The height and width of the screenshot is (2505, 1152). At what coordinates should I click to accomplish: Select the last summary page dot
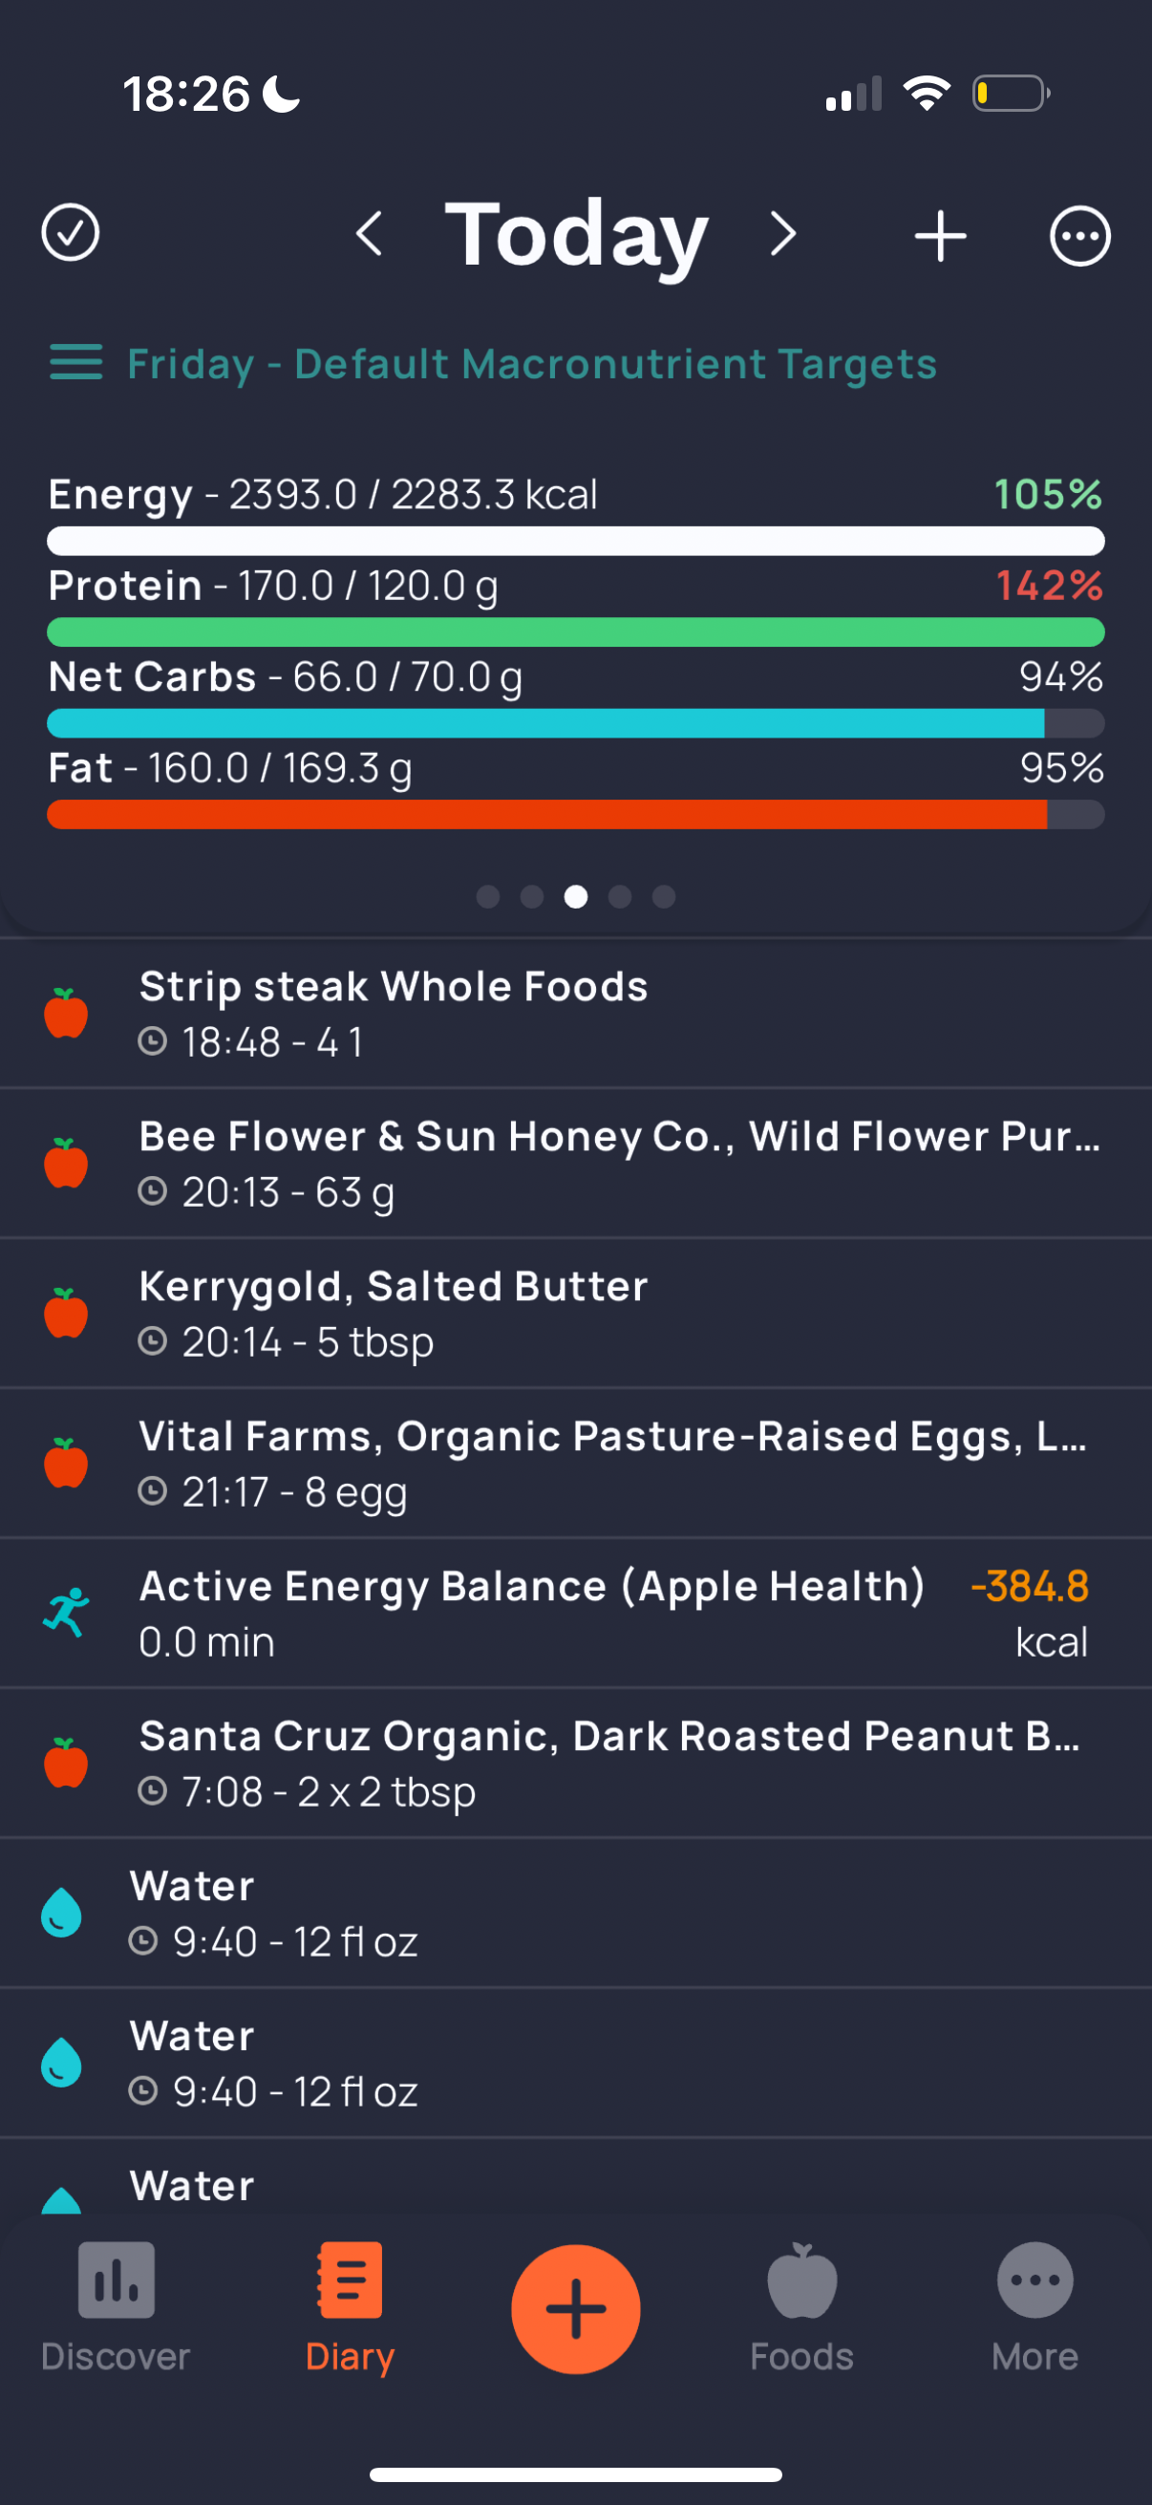(x=664, y=896)
